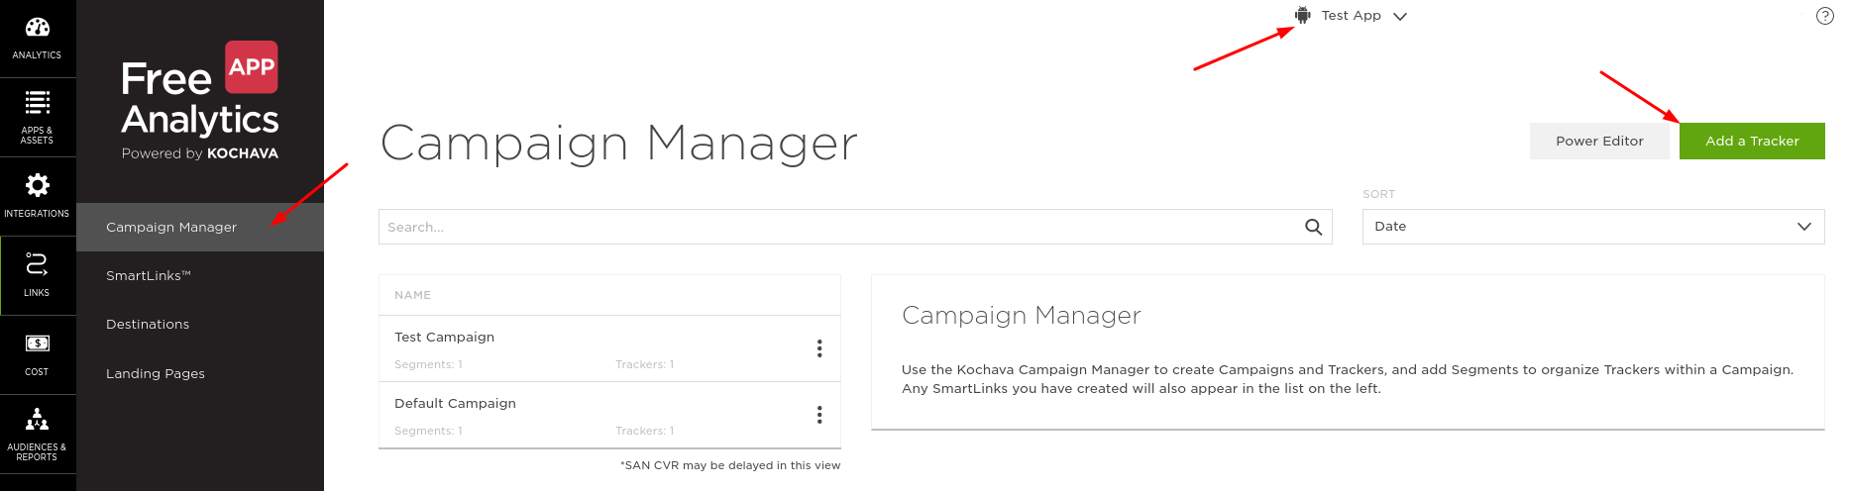Click the Add a Tracker button

pyautogui.click(x=1751, y=142)
